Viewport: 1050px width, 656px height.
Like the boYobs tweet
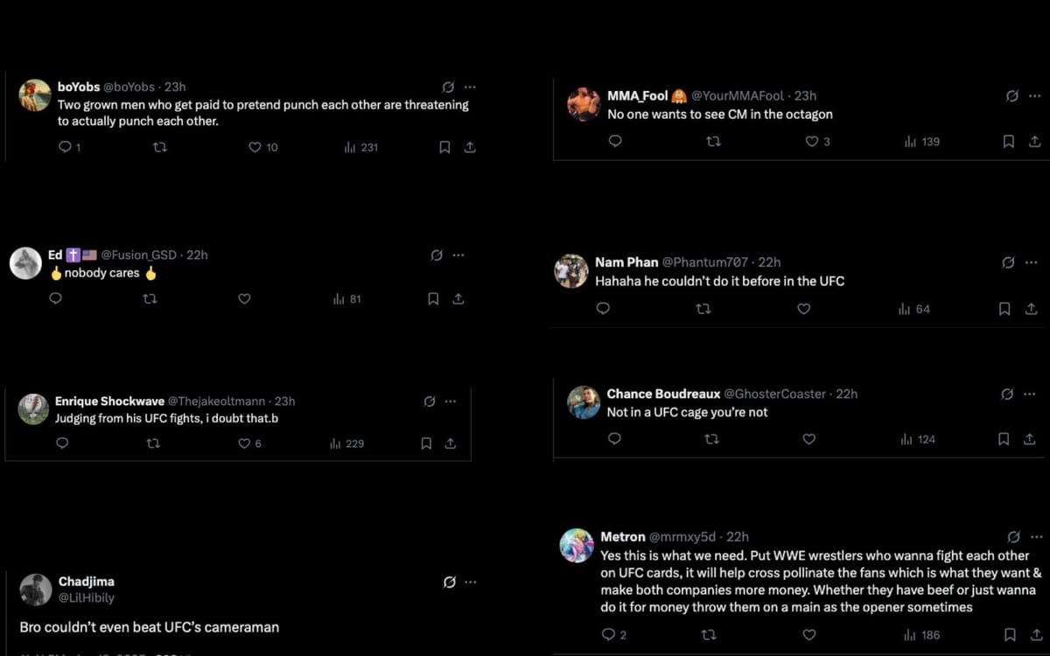[x=255, y=147]
